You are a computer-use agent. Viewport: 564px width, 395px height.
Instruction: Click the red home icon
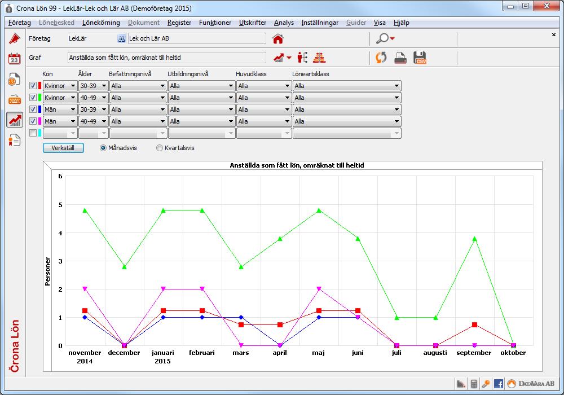pyautogui.click(x=277, y=38)
